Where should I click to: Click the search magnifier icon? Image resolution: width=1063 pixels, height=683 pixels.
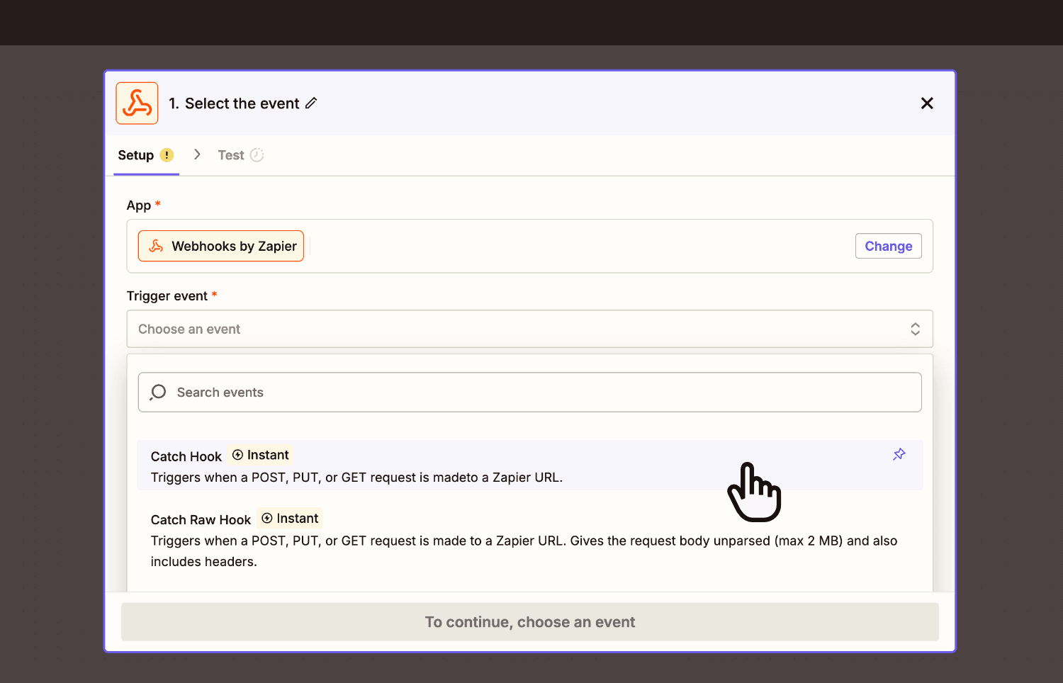point(158,393)
